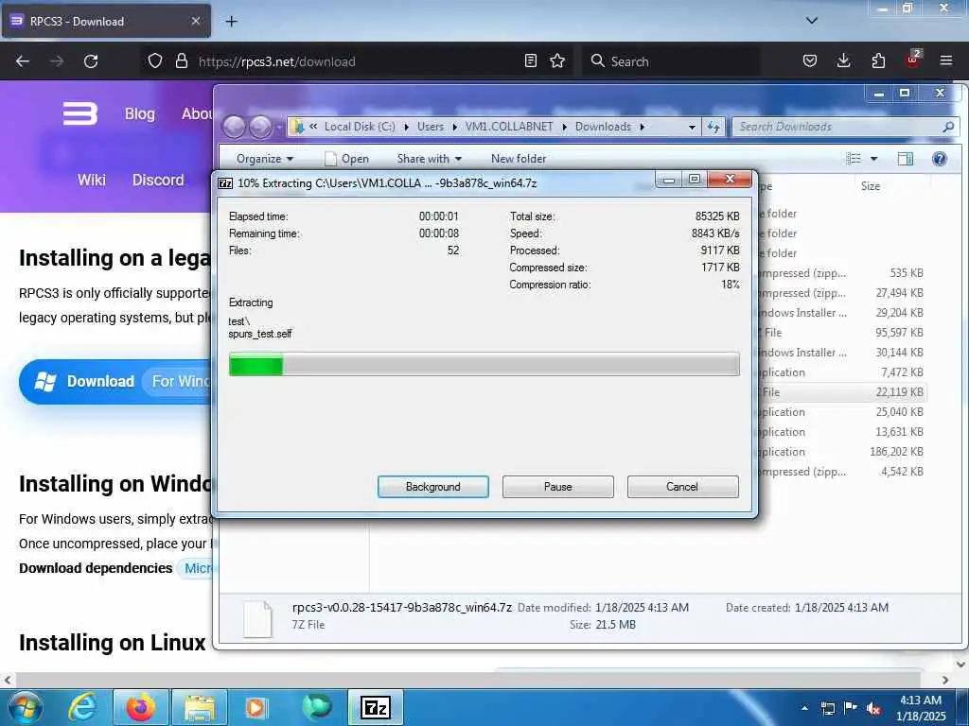Click Open in Explorer toolbar

click(x=346, y=159)
